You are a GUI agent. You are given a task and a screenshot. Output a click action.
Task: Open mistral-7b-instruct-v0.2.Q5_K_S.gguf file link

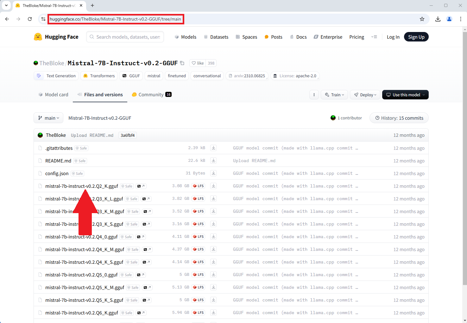point(84,300)
